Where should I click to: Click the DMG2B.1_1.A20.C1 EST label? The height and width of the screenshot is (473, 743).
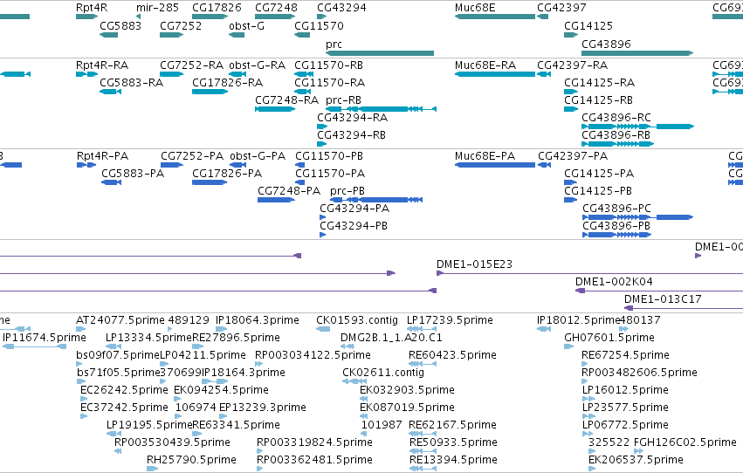tap(391, 338)
